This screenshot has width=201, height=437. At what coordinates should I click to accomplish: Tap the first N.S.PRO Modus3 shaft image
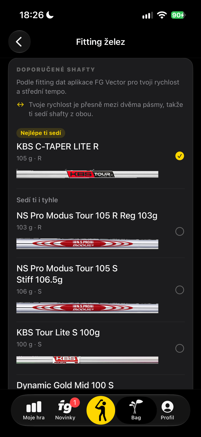[x=87, y=243]
